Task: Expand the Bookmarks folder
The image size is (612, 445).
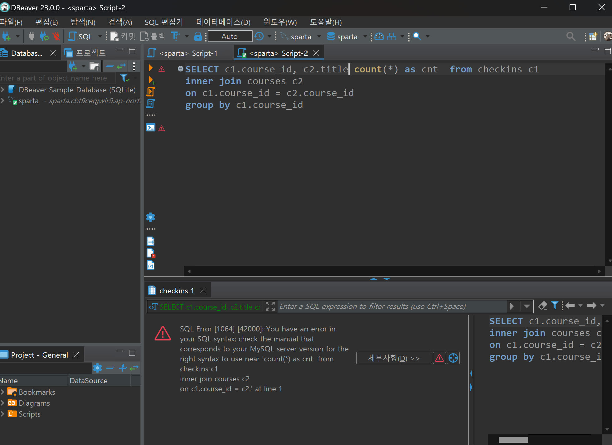Action: [x=2, y=392]
